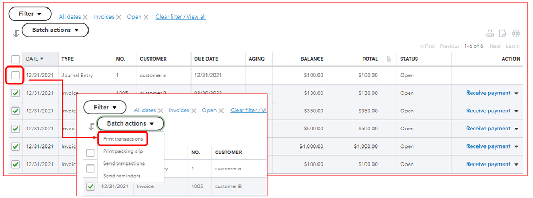Screen dimensions: 533x198
Task: Open the Filter dropdown in inset panel
Action: [105, 108]
